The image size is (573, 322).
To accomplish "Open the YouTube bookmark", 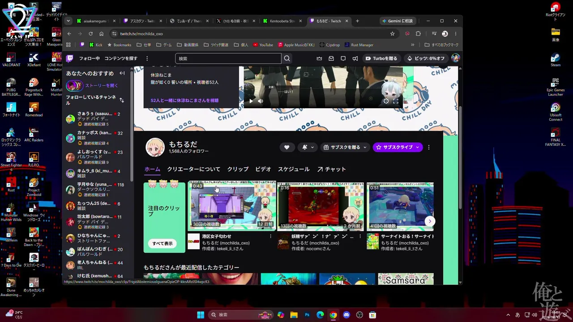I will pyautogui.click(x=263, y=45).
